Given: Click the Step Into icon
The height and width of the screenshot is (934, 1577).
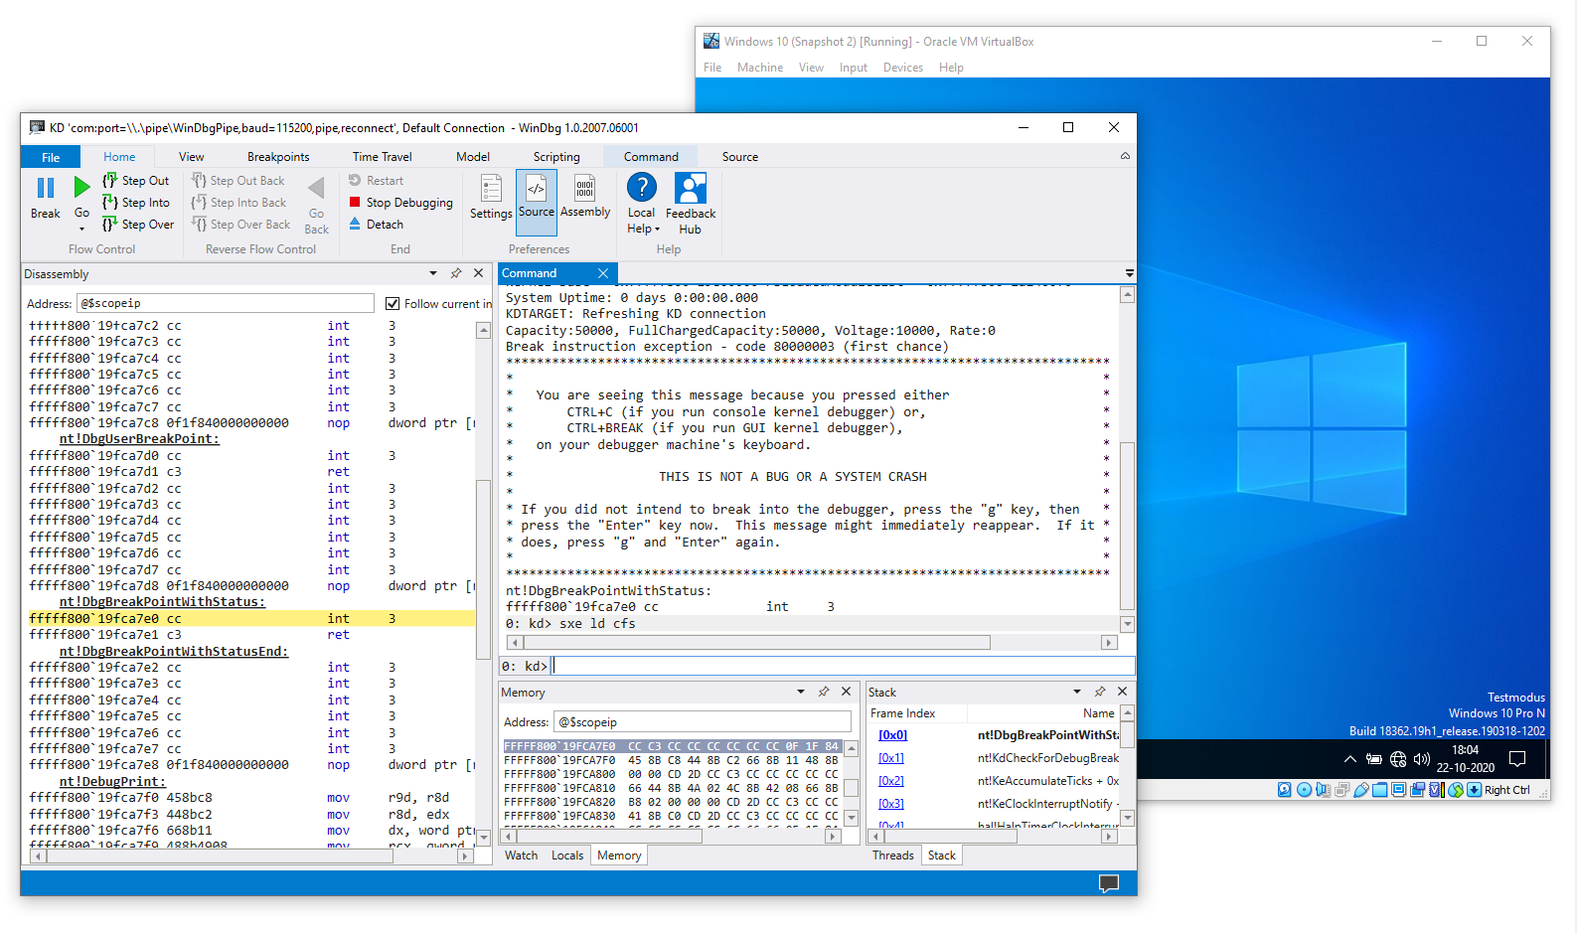Looking at the screenshot, I should point(109,203).
